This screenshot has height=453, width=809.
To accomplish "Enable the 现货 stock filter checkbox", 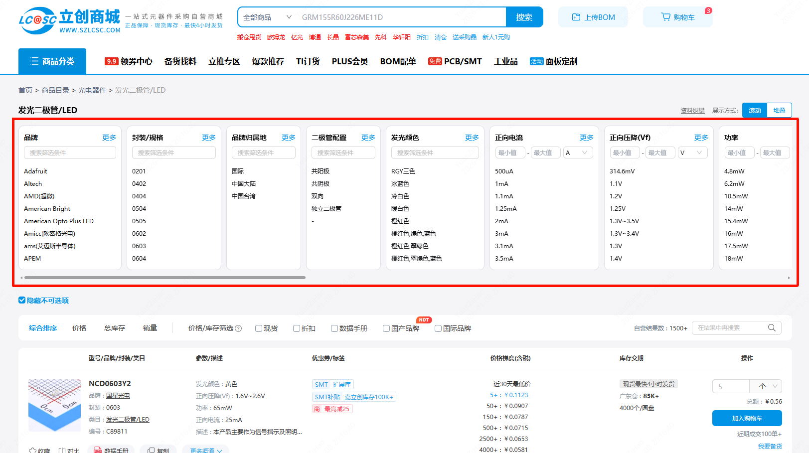I will point(258,328).
